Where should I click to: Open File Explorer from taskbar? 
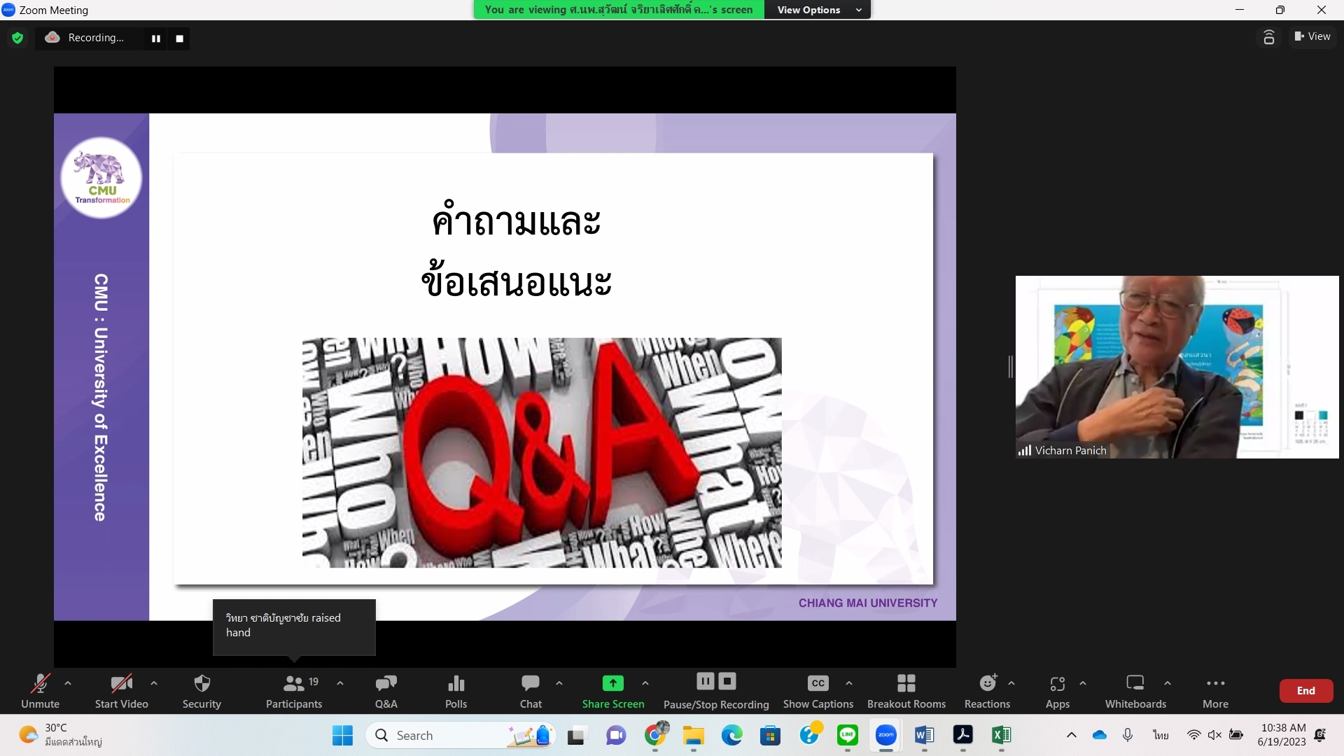(x=694, y=735)
